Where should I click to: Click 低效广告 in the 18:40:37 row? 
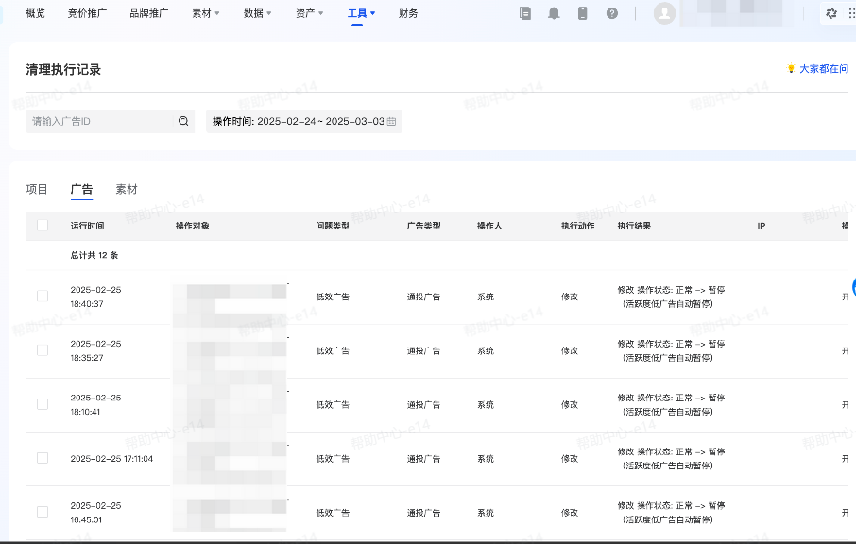pyautogui.click(x=333, y=297)
